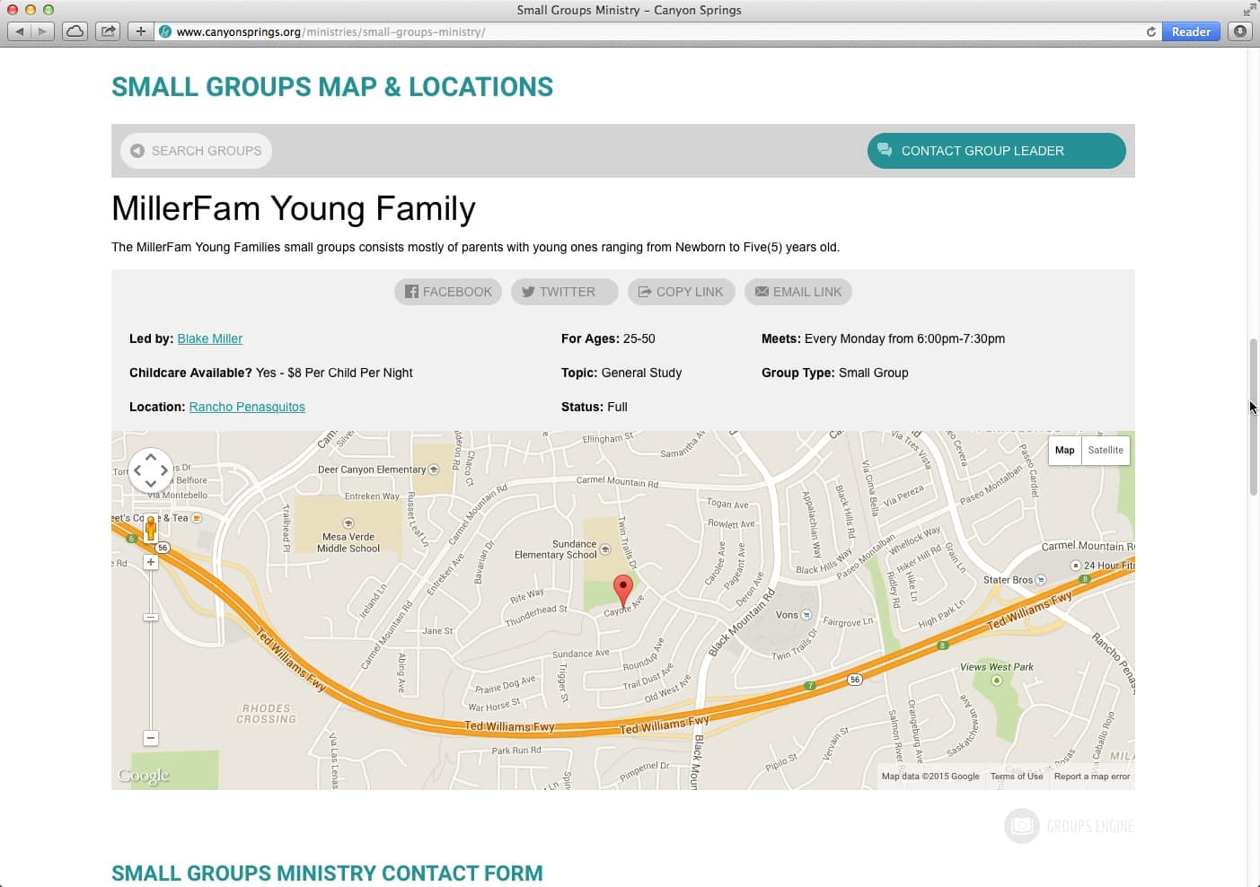This screenshot has height=887, width=1260.
Task: Zoom out the map with minus button
Action: pyautogui.click(x=151, y=738)
